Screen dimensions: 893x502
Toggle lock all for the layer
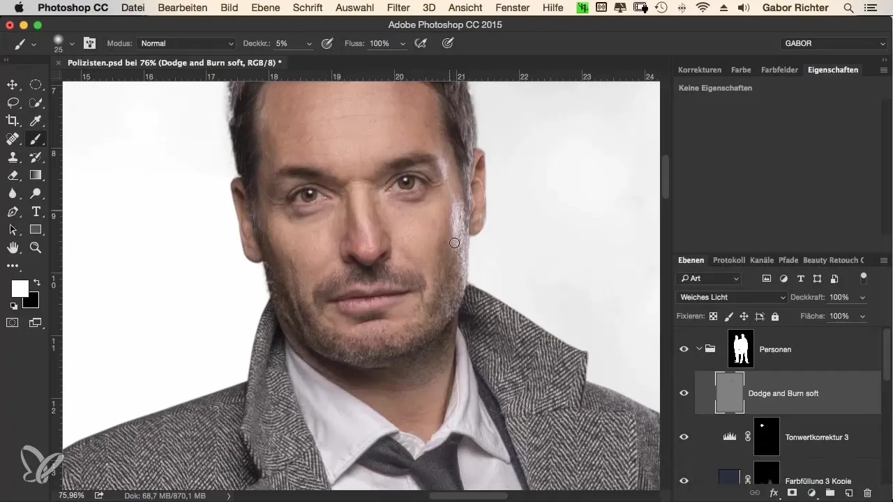(x=774, y=317)
